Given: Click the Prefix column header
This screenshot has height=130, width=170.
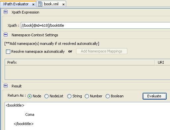Looking at the screenshot, I should [x=80, y=62].
